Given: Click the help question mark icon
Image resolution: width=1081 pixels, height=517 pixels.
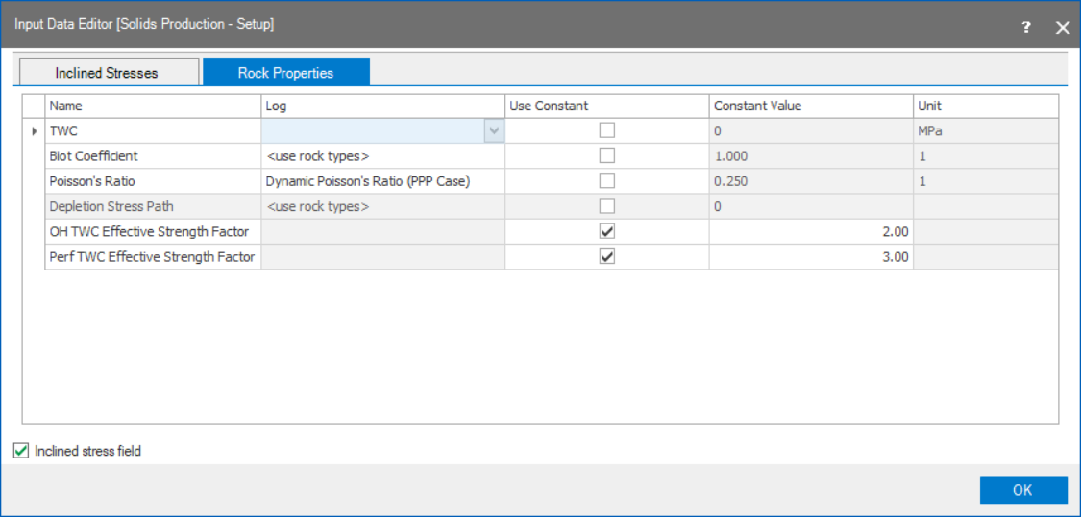Looking at the screenshot, I should click(x=1026, y=27).
